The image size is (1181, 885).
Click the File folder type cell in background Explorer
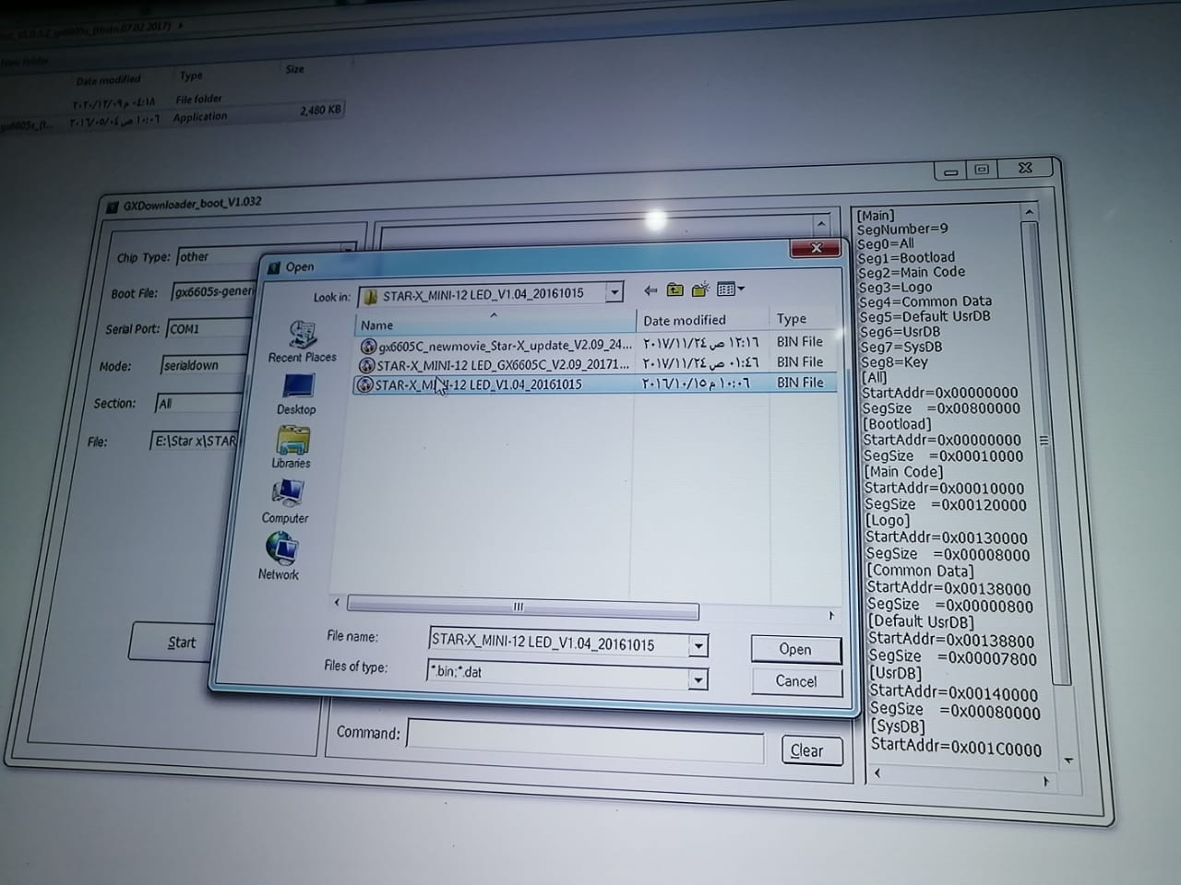199,99
